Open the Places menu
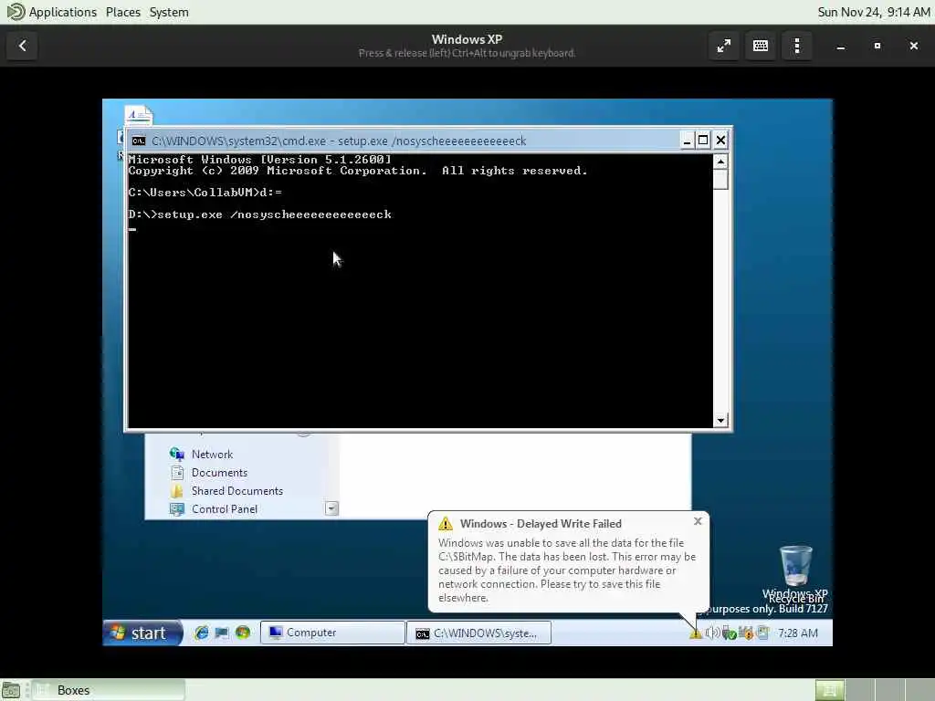The height and width of the screenshot is (701, 935). 123,12
